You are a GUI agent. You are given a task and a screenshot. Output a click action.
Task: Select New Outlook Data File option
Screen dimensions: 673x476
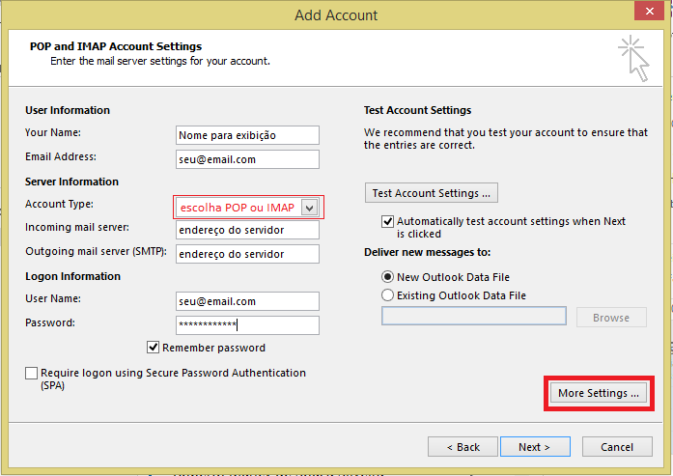pos(388,276)
